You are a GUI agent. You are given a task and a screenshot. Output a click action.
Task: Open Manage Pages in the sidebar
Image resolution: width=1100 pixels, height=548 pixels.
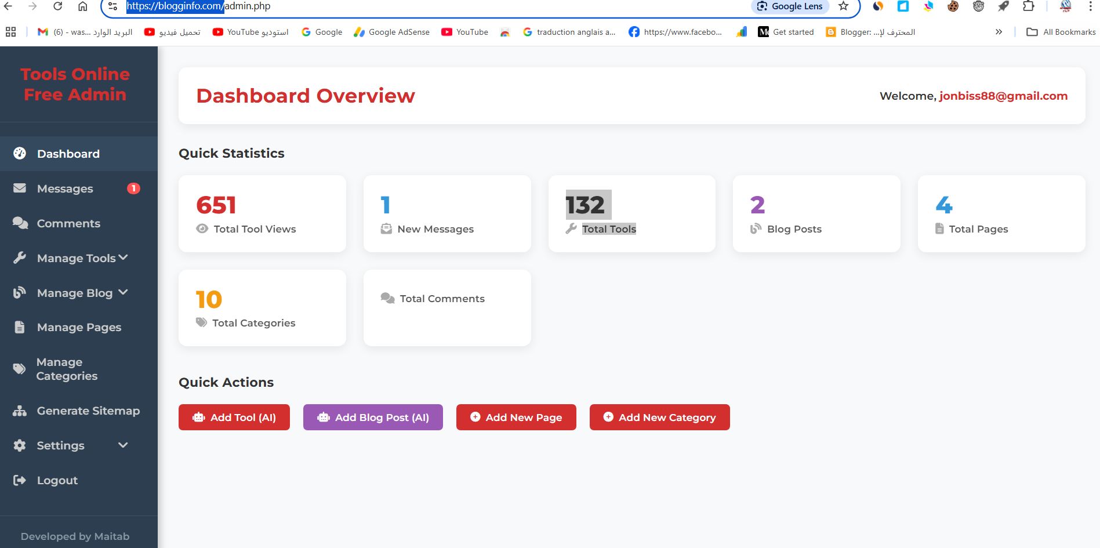point(79,327)
